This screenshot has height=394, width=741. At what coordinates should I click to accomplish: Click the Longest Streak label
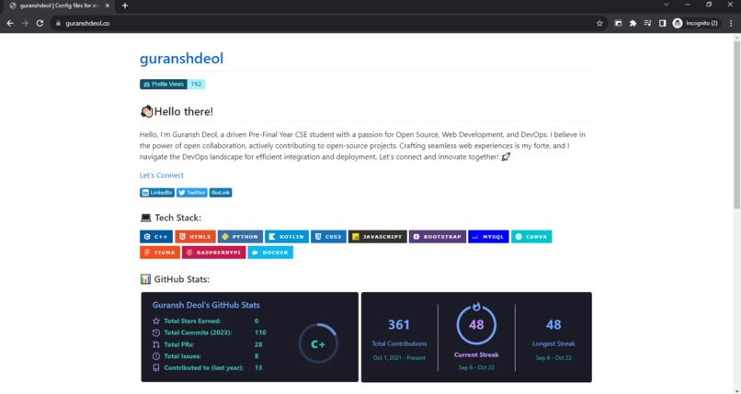pyautogui.click(x=553, y=343)
